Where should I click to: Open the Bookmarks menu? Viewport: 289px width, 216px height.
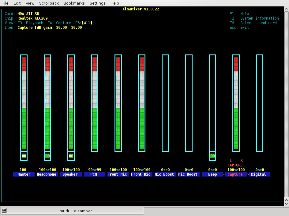point(74,3)
